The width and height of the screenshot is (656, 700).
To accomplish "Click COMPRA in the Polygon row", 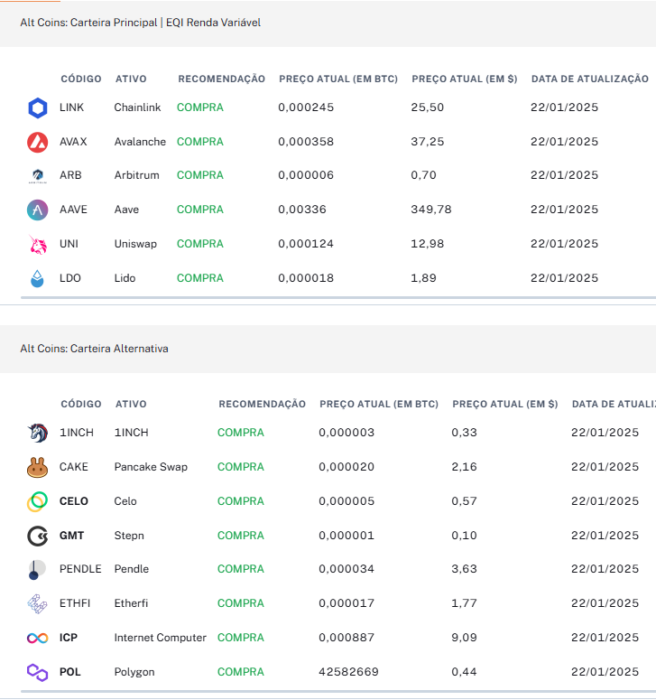I will [241, 672].
